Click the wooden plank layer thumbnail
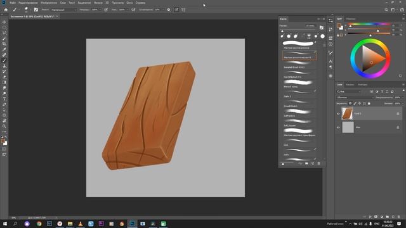Screen dimensions: 406x228 [348, 113]
